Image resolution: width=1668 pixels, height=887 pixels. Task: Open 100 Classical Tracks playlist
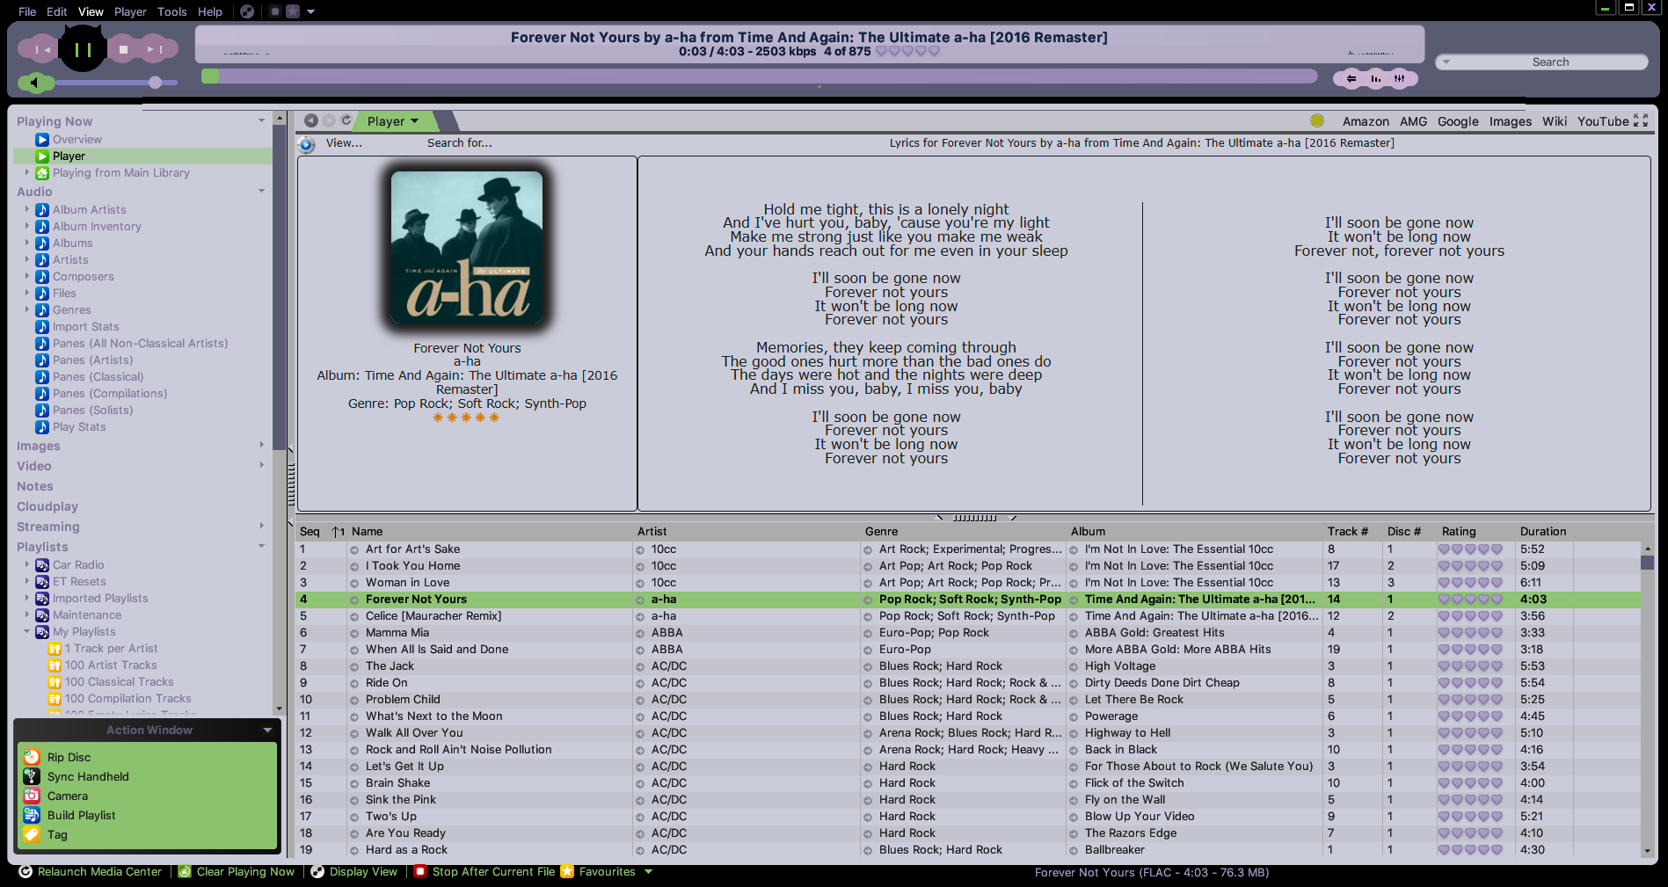click(x=119, y=681)
